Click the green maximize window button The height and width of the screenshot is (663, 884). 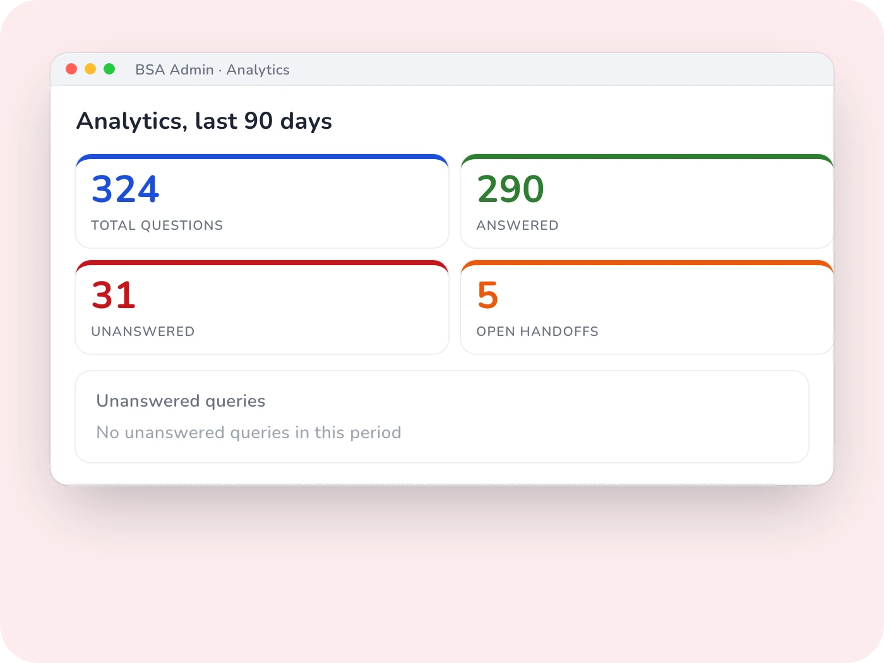click(109, 69)
